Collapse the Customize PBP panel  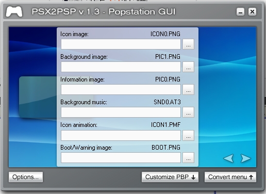click(170, 177)
